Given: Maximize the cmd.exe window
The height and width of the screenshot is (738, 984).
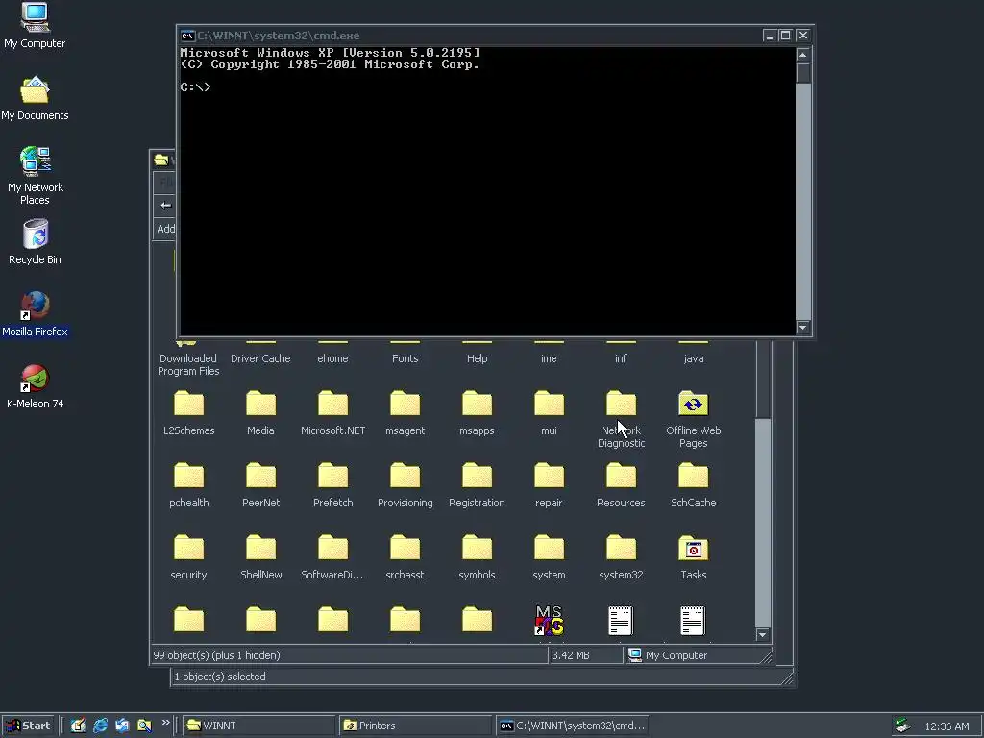Looking at the screenshot, I should pyautogui.click(x=785, y=36).
